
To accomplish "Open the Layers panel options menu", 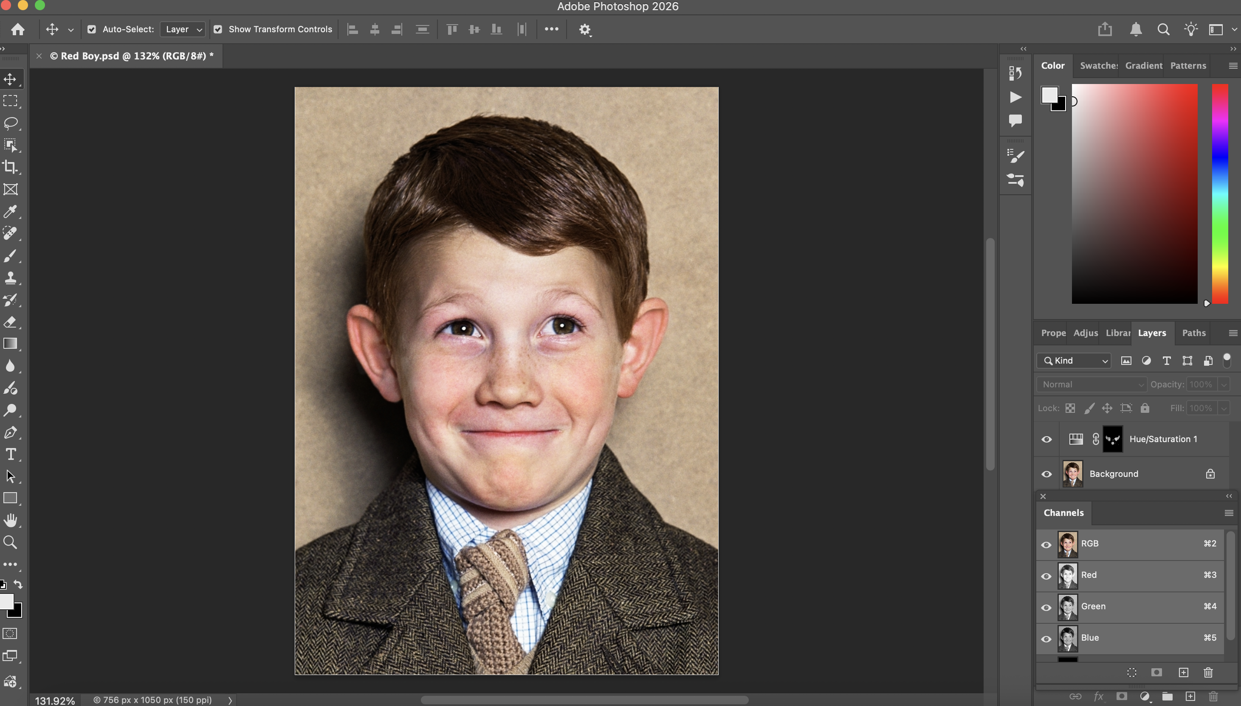I will click(1233, 333).
